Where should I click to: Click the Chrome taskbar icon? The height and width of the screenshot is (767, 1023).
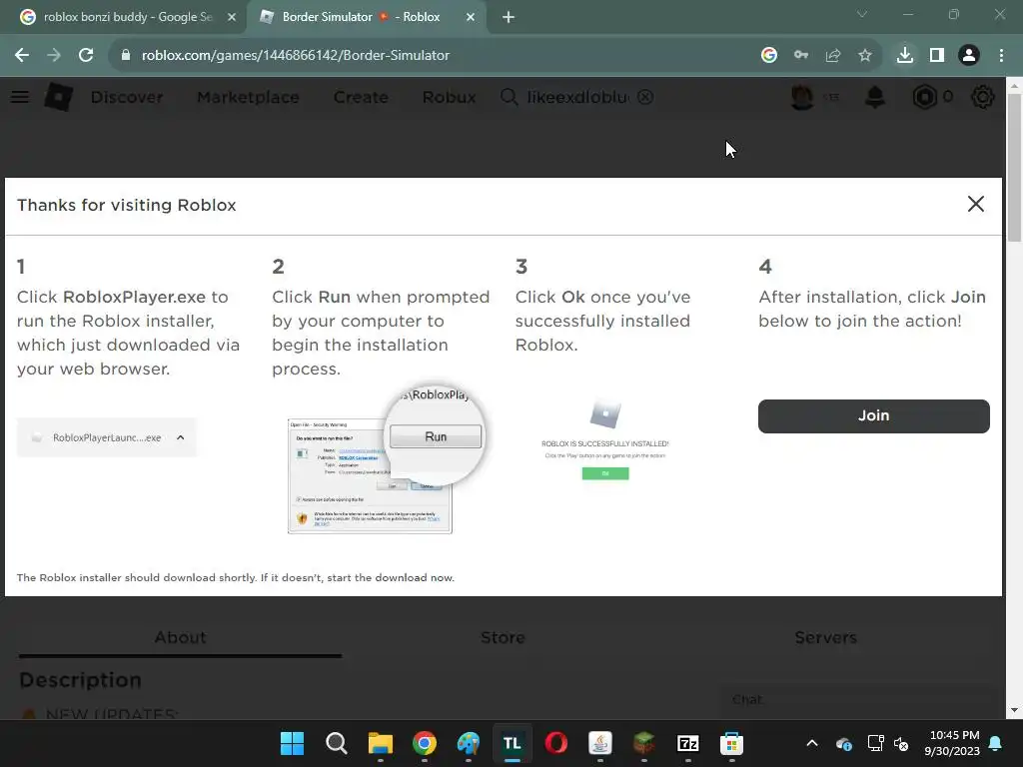click(424, 743)
